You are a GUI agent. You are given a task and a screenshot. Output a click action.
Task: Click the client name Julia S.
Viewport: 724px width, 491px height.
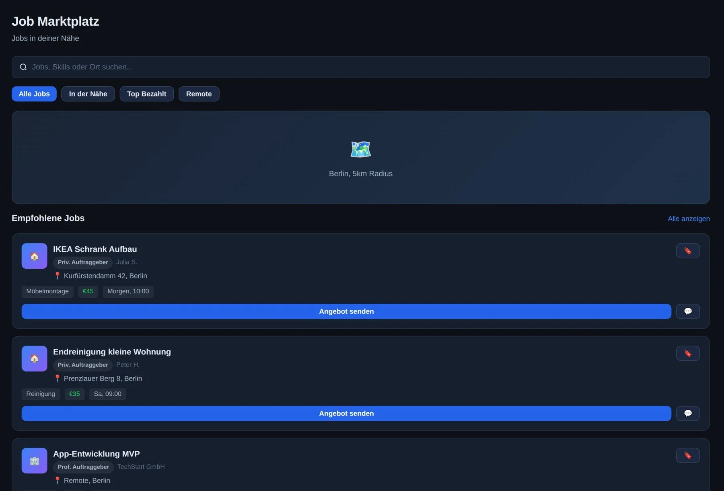[x=127, y=262]
